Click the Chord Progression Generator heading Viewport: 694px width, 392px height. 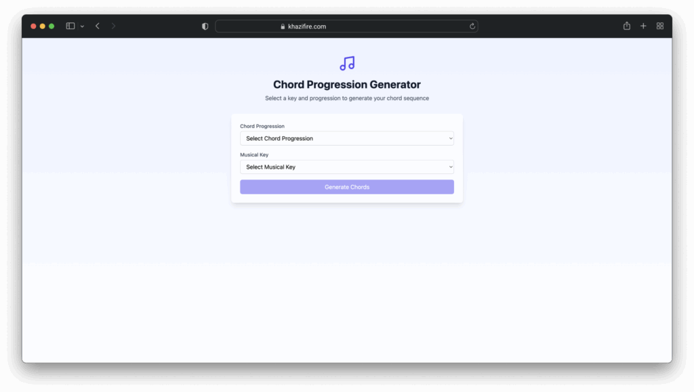click(346, 85)
